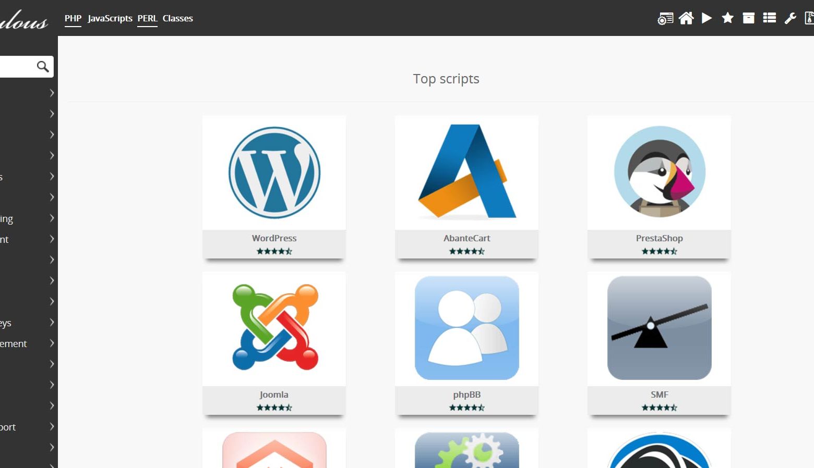Click the Joomla script name
The height and width of the screenshot is (468, 814).
click(274, 395)
